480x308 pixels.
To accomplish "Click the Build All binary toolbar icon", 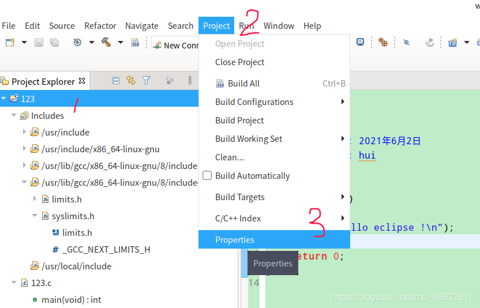I will pos(136,42).
